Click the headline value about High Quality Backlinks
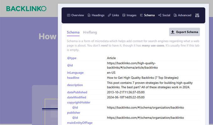This screenshot has height=125, width=213. coord(143,77)
